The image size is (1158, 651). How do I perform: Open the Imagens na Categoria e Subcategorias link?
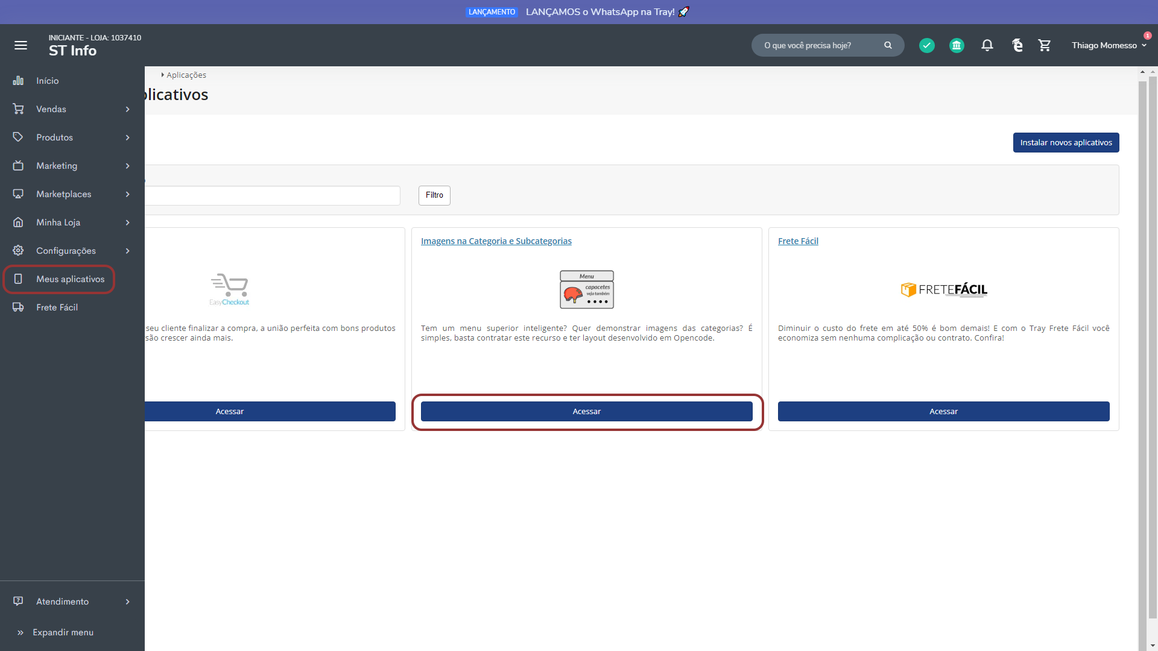click(x=496, y=241)
